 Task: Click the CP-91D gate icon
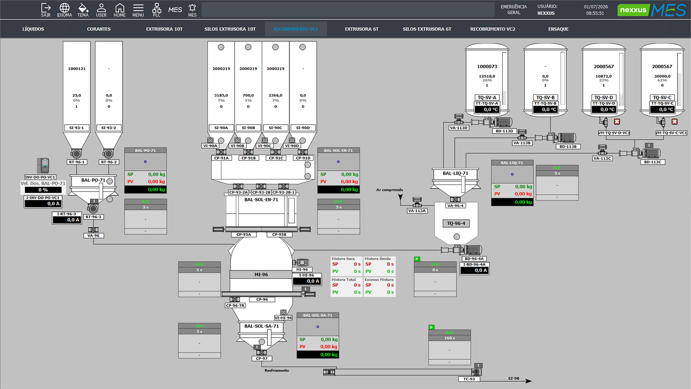303,152
